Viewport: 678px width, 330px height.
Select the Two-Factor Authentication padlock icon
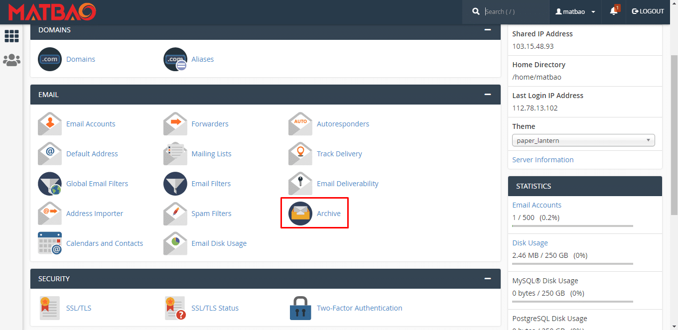point(300,308)
